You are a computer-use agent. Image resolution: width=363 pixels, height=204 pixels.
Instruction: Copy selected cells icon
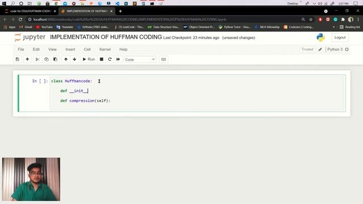coord(47,59)
